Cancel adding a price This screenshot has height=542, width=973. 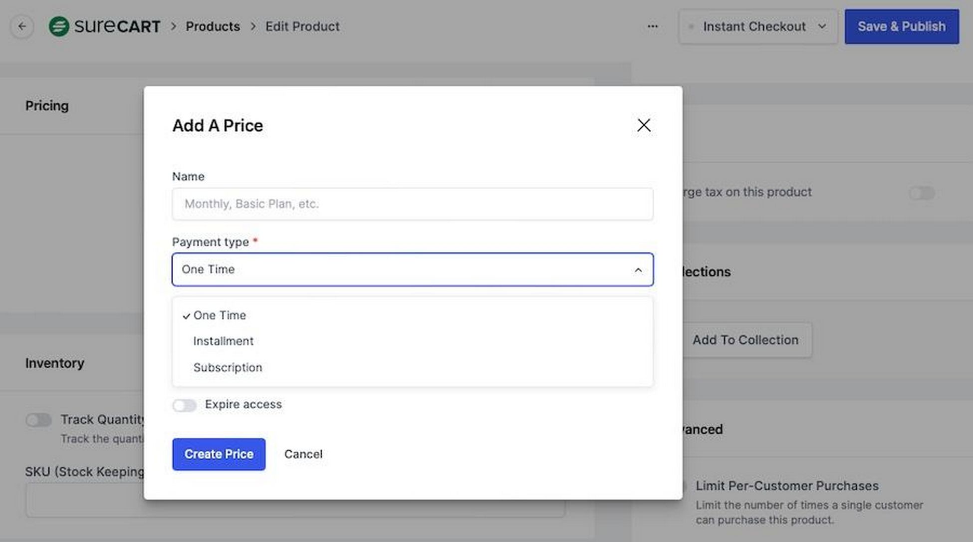(x=303, y=454)
